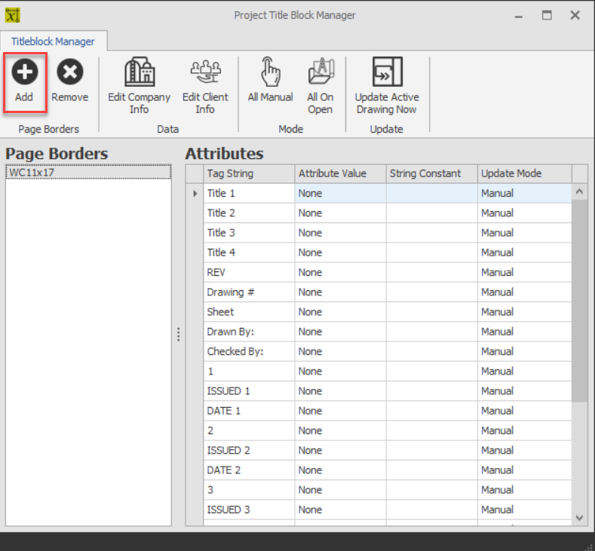Click the splitter handle between panels
The height and width of the screenshot is (551, 595).
click(x=178, y=335)
